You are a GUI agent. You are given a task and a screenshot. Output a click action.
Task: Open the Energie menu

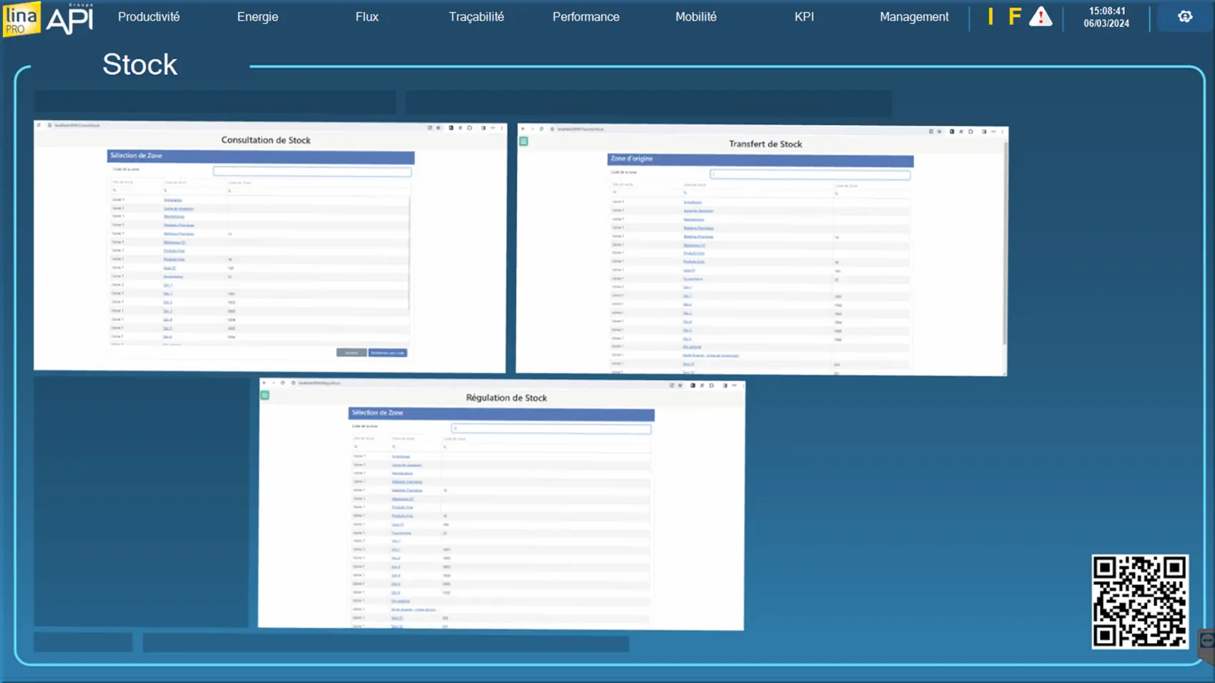click(257, 16)
